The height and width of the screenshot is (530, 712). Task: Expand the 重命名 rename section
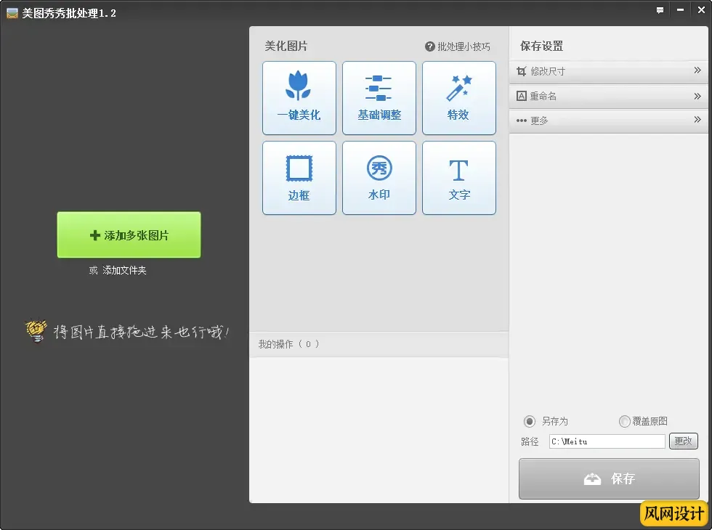point(608,96)
